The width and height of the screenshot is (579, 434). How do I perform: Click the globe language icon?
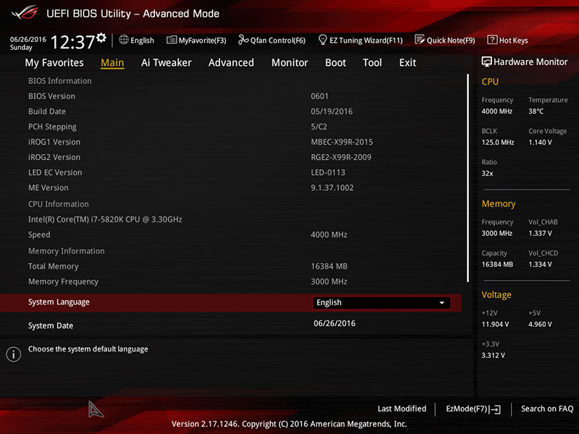[x=124, y=40]
